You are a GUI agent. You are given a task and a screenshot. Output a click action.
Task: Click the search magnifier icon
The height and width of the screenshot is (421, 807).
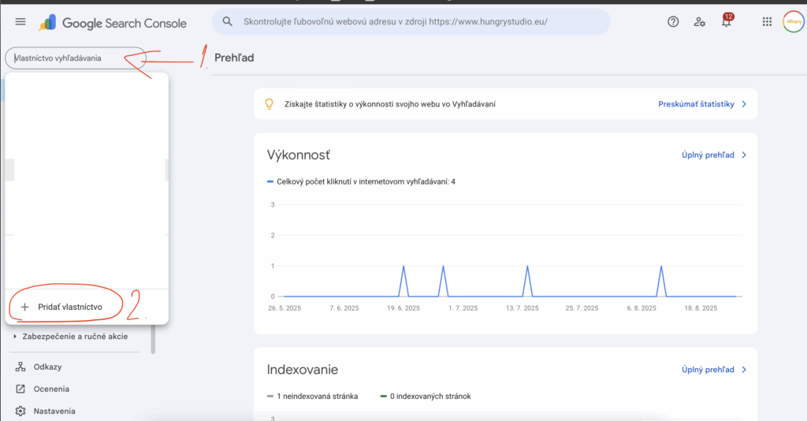[x=227, y=21]
